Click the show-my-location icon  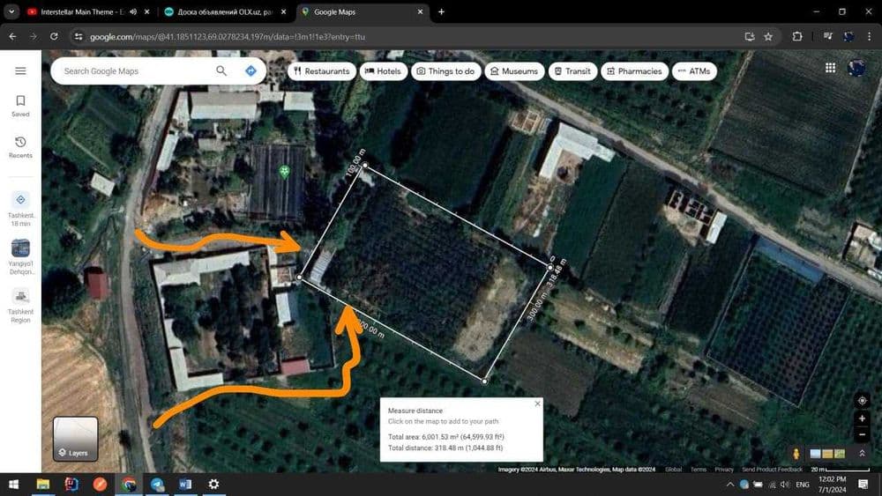862,401
